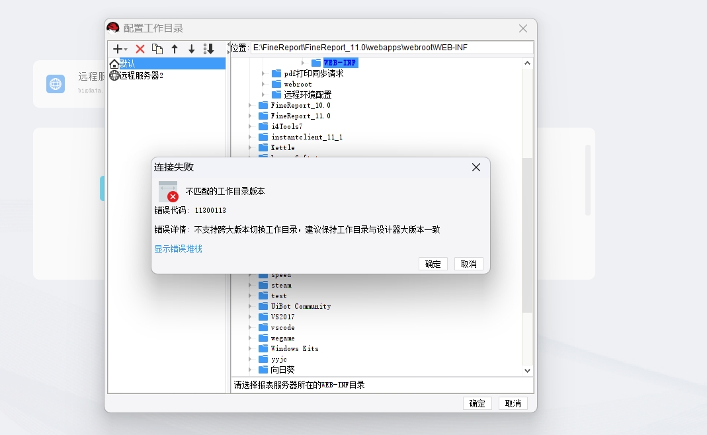Expand the test folder node
Image resolution: width=707 pixels, height=435 pixels.
[x=250, y=296]
